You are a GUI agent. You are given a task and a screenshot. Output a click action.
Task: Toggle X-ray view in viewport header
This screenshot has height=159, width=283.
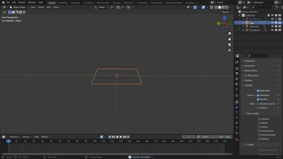pyautogui.click(x=211, y=8)
